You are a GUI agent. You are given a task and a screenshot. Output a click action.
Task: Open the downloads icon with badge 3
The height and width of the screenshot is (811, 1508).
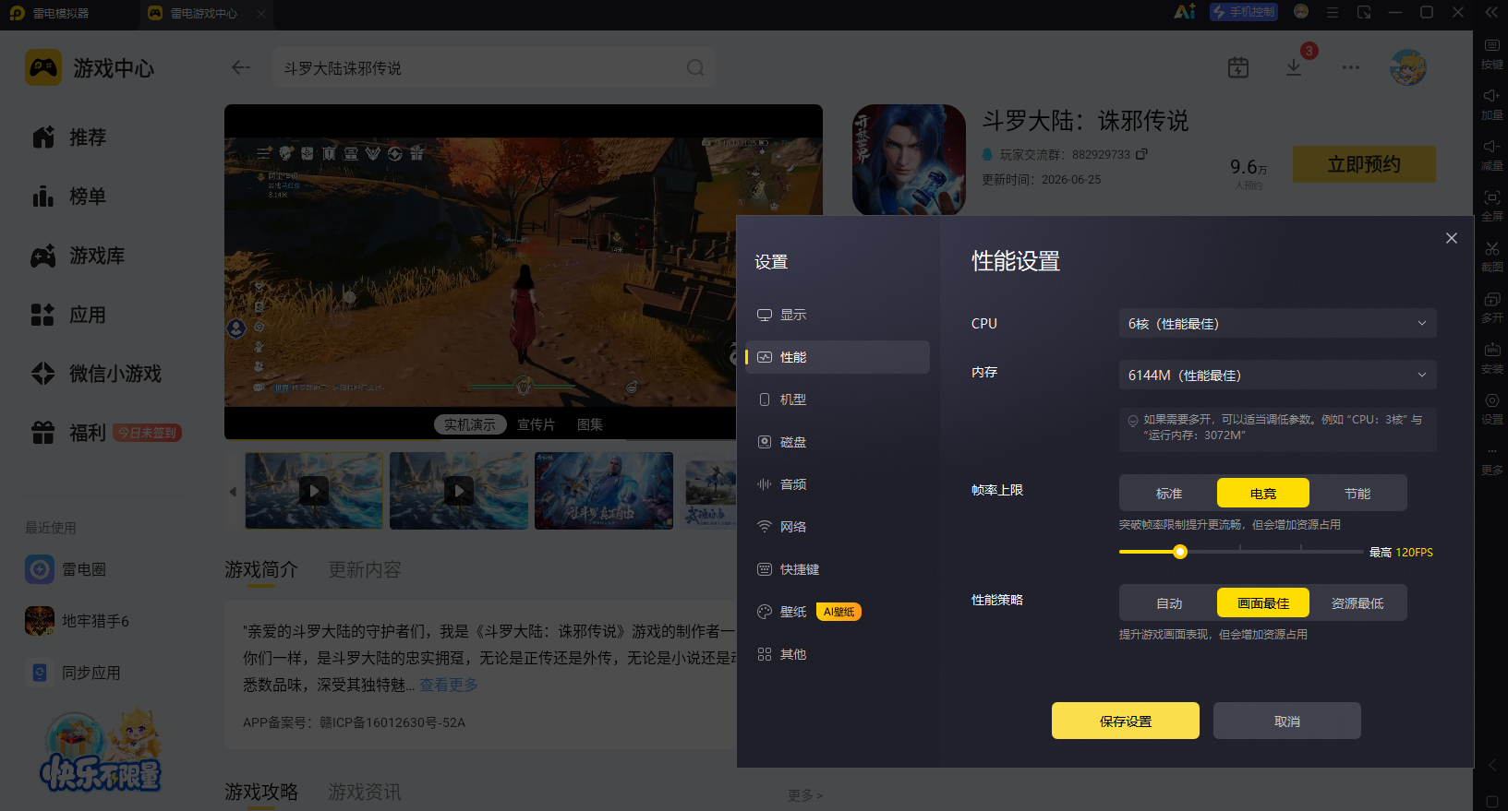point(1294,67)
